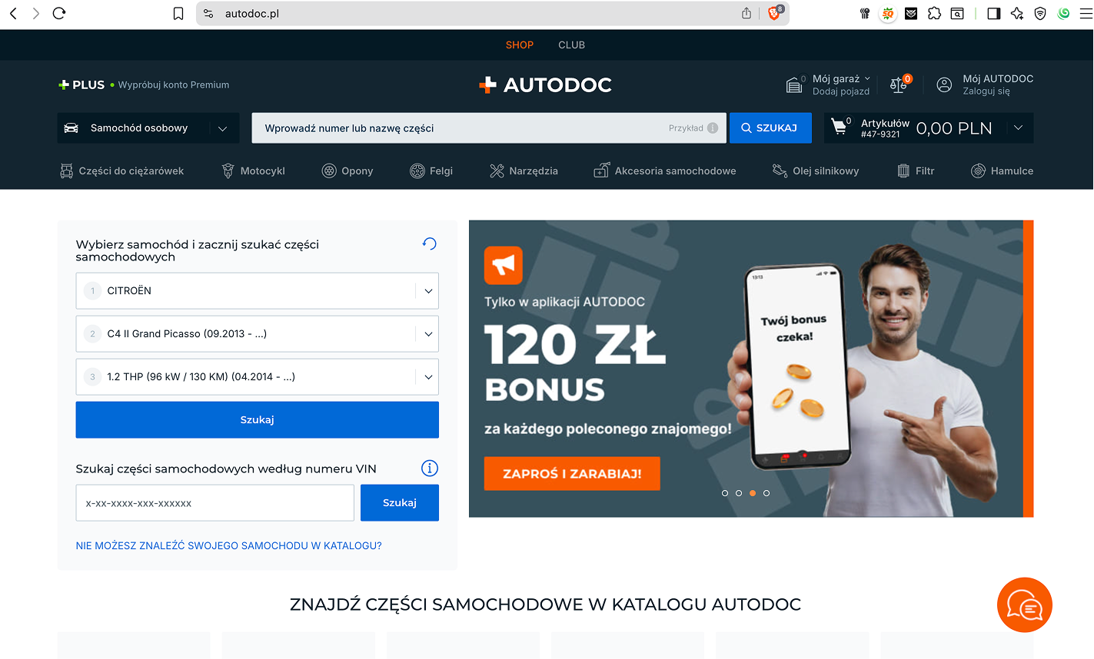Open the shopping cart icon
1094x659 pixels.
coord(840,127)
